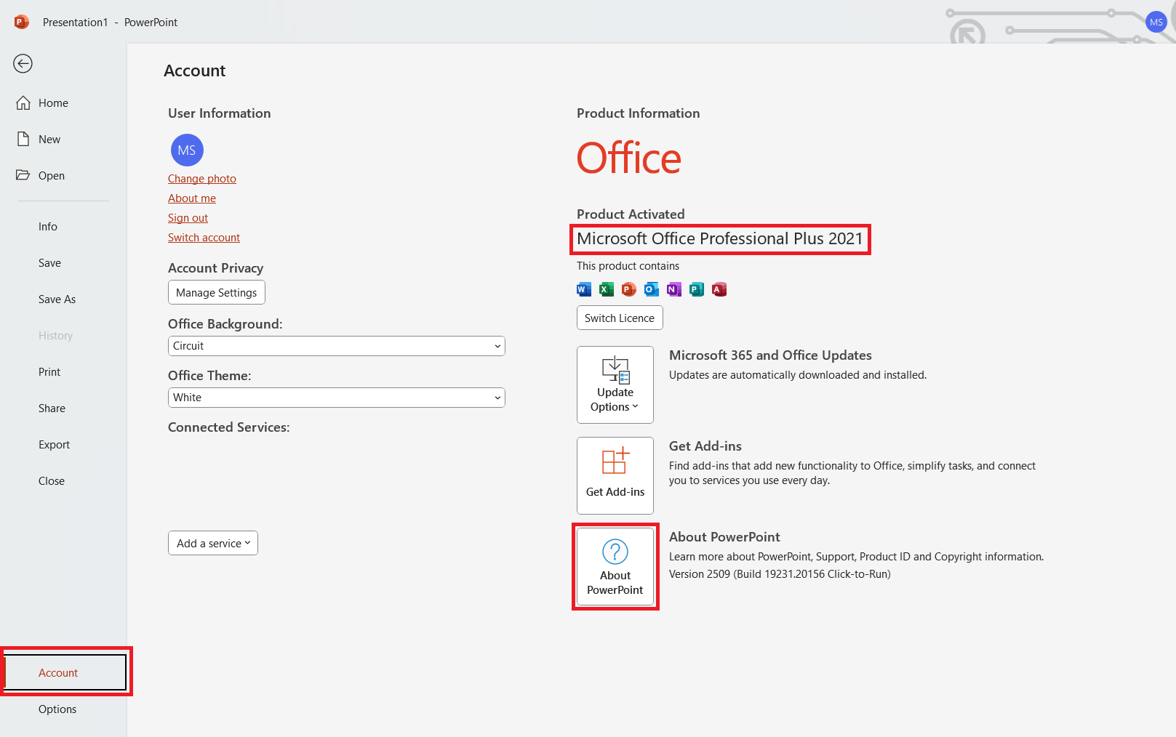Switch to the Account section
This screenshot has height=737, width=1176.
(x=57, y=672)
